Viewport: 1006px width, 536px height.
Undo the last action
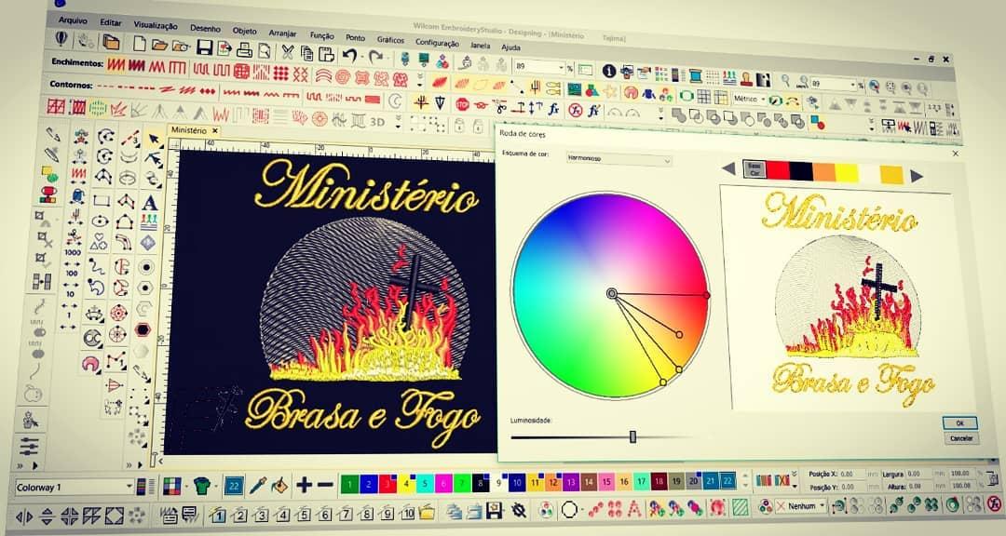tap(349, 55)
